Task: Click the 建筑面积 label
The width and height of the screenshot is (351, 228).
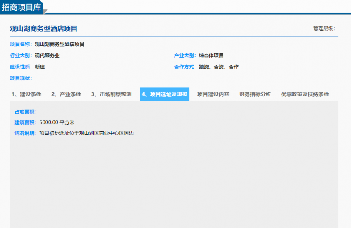Action: [26, 122]
